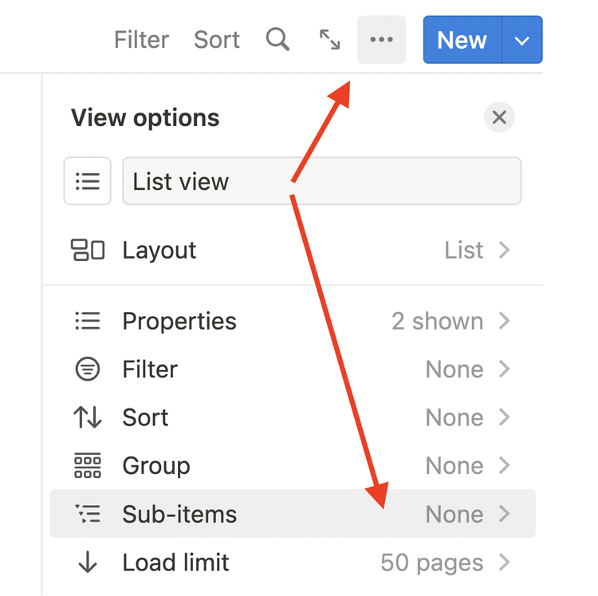This screenshot has width=598, height=596.
Task: Click the list view icon button
Action: pyautogui.click(x=88, y=181)
